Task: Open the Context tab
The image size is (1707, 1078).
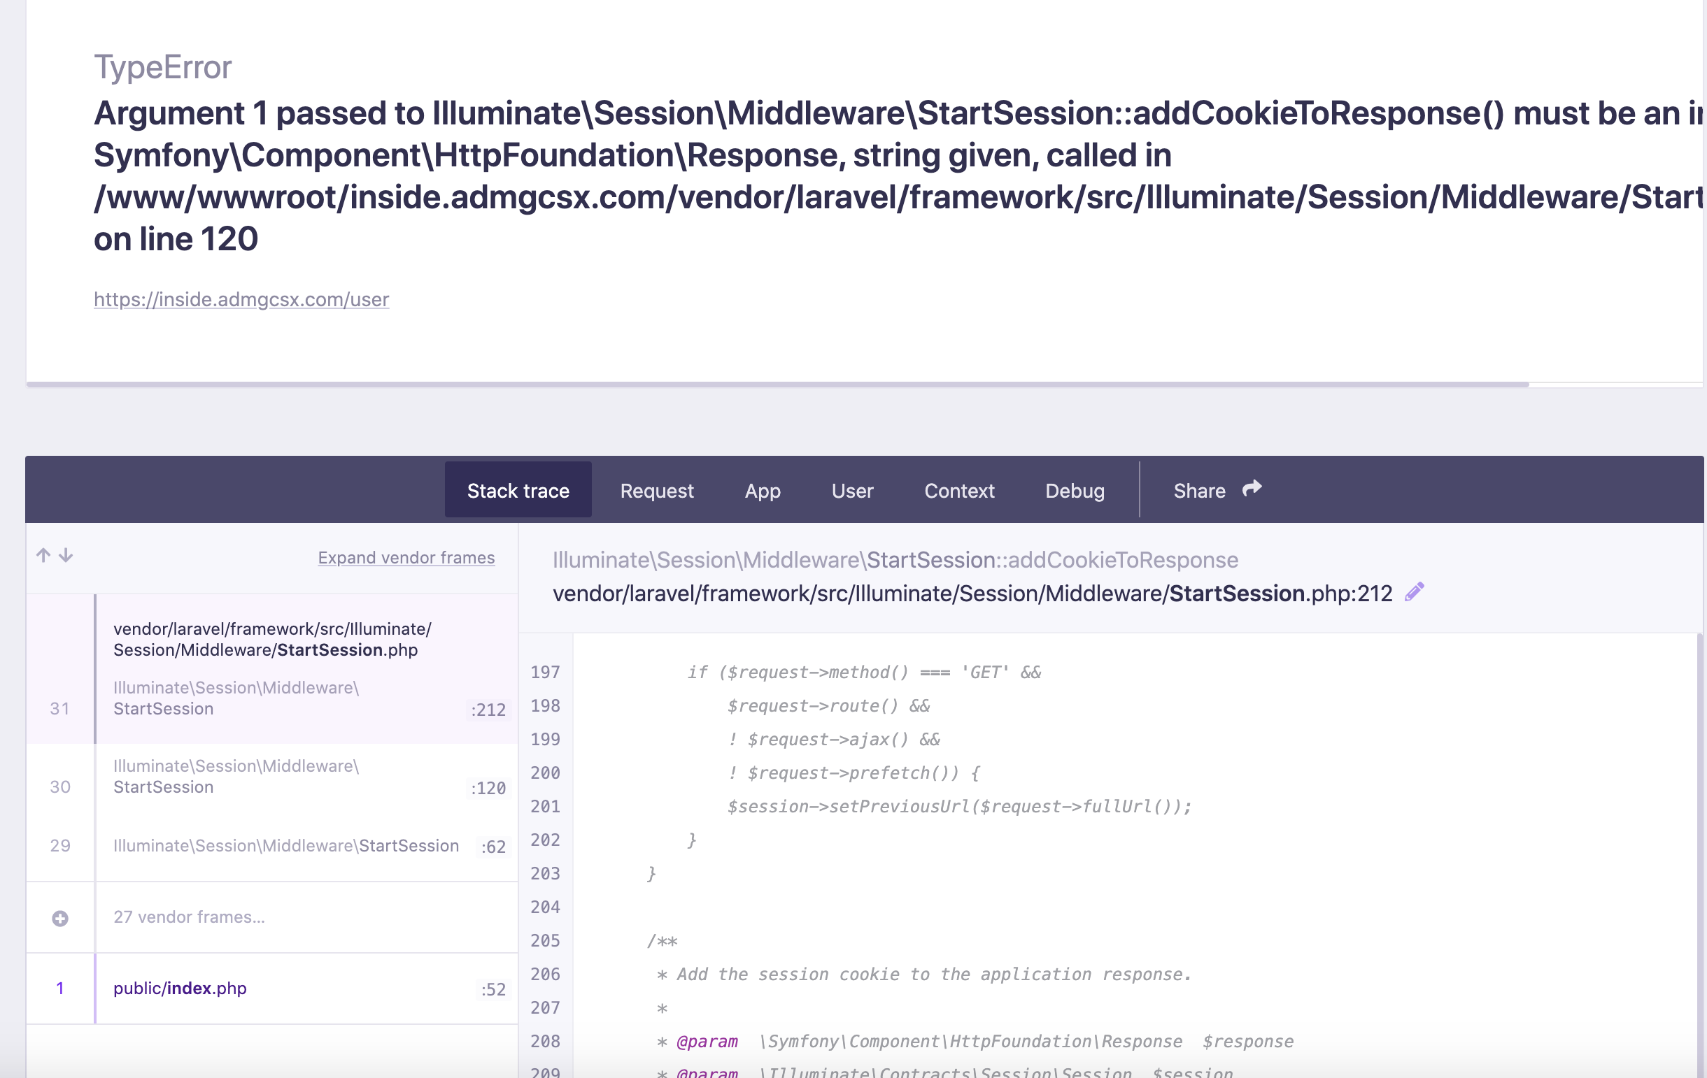Action: click(x=959, y=490)
